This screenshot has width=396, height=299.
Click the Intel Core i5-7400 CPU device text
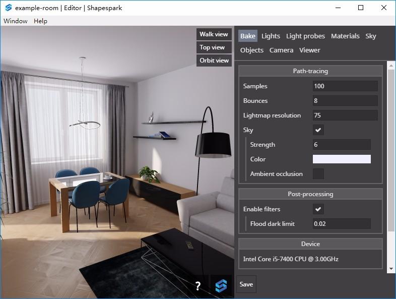click(x=291, y=259)
